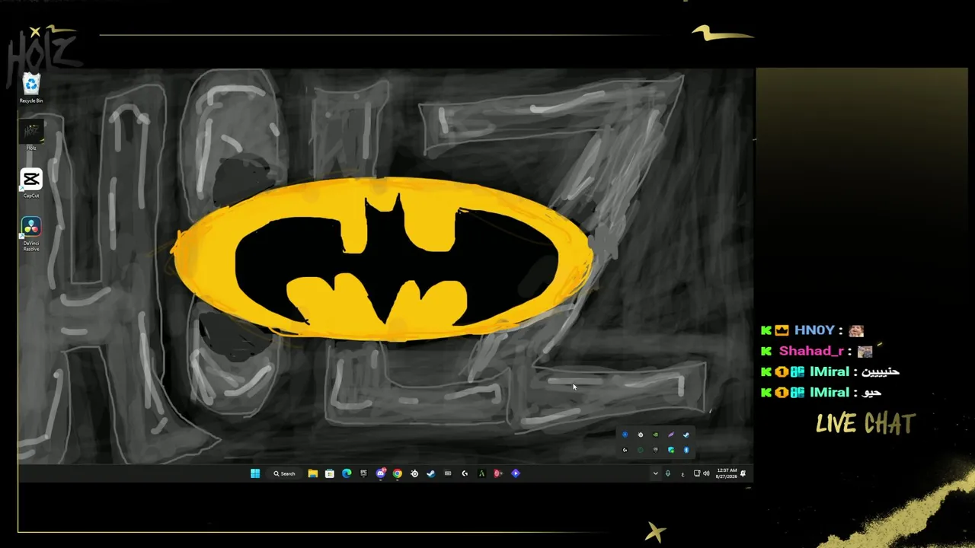Open the red recorder app on taskbar
The image size is (975, 548).
498,473
